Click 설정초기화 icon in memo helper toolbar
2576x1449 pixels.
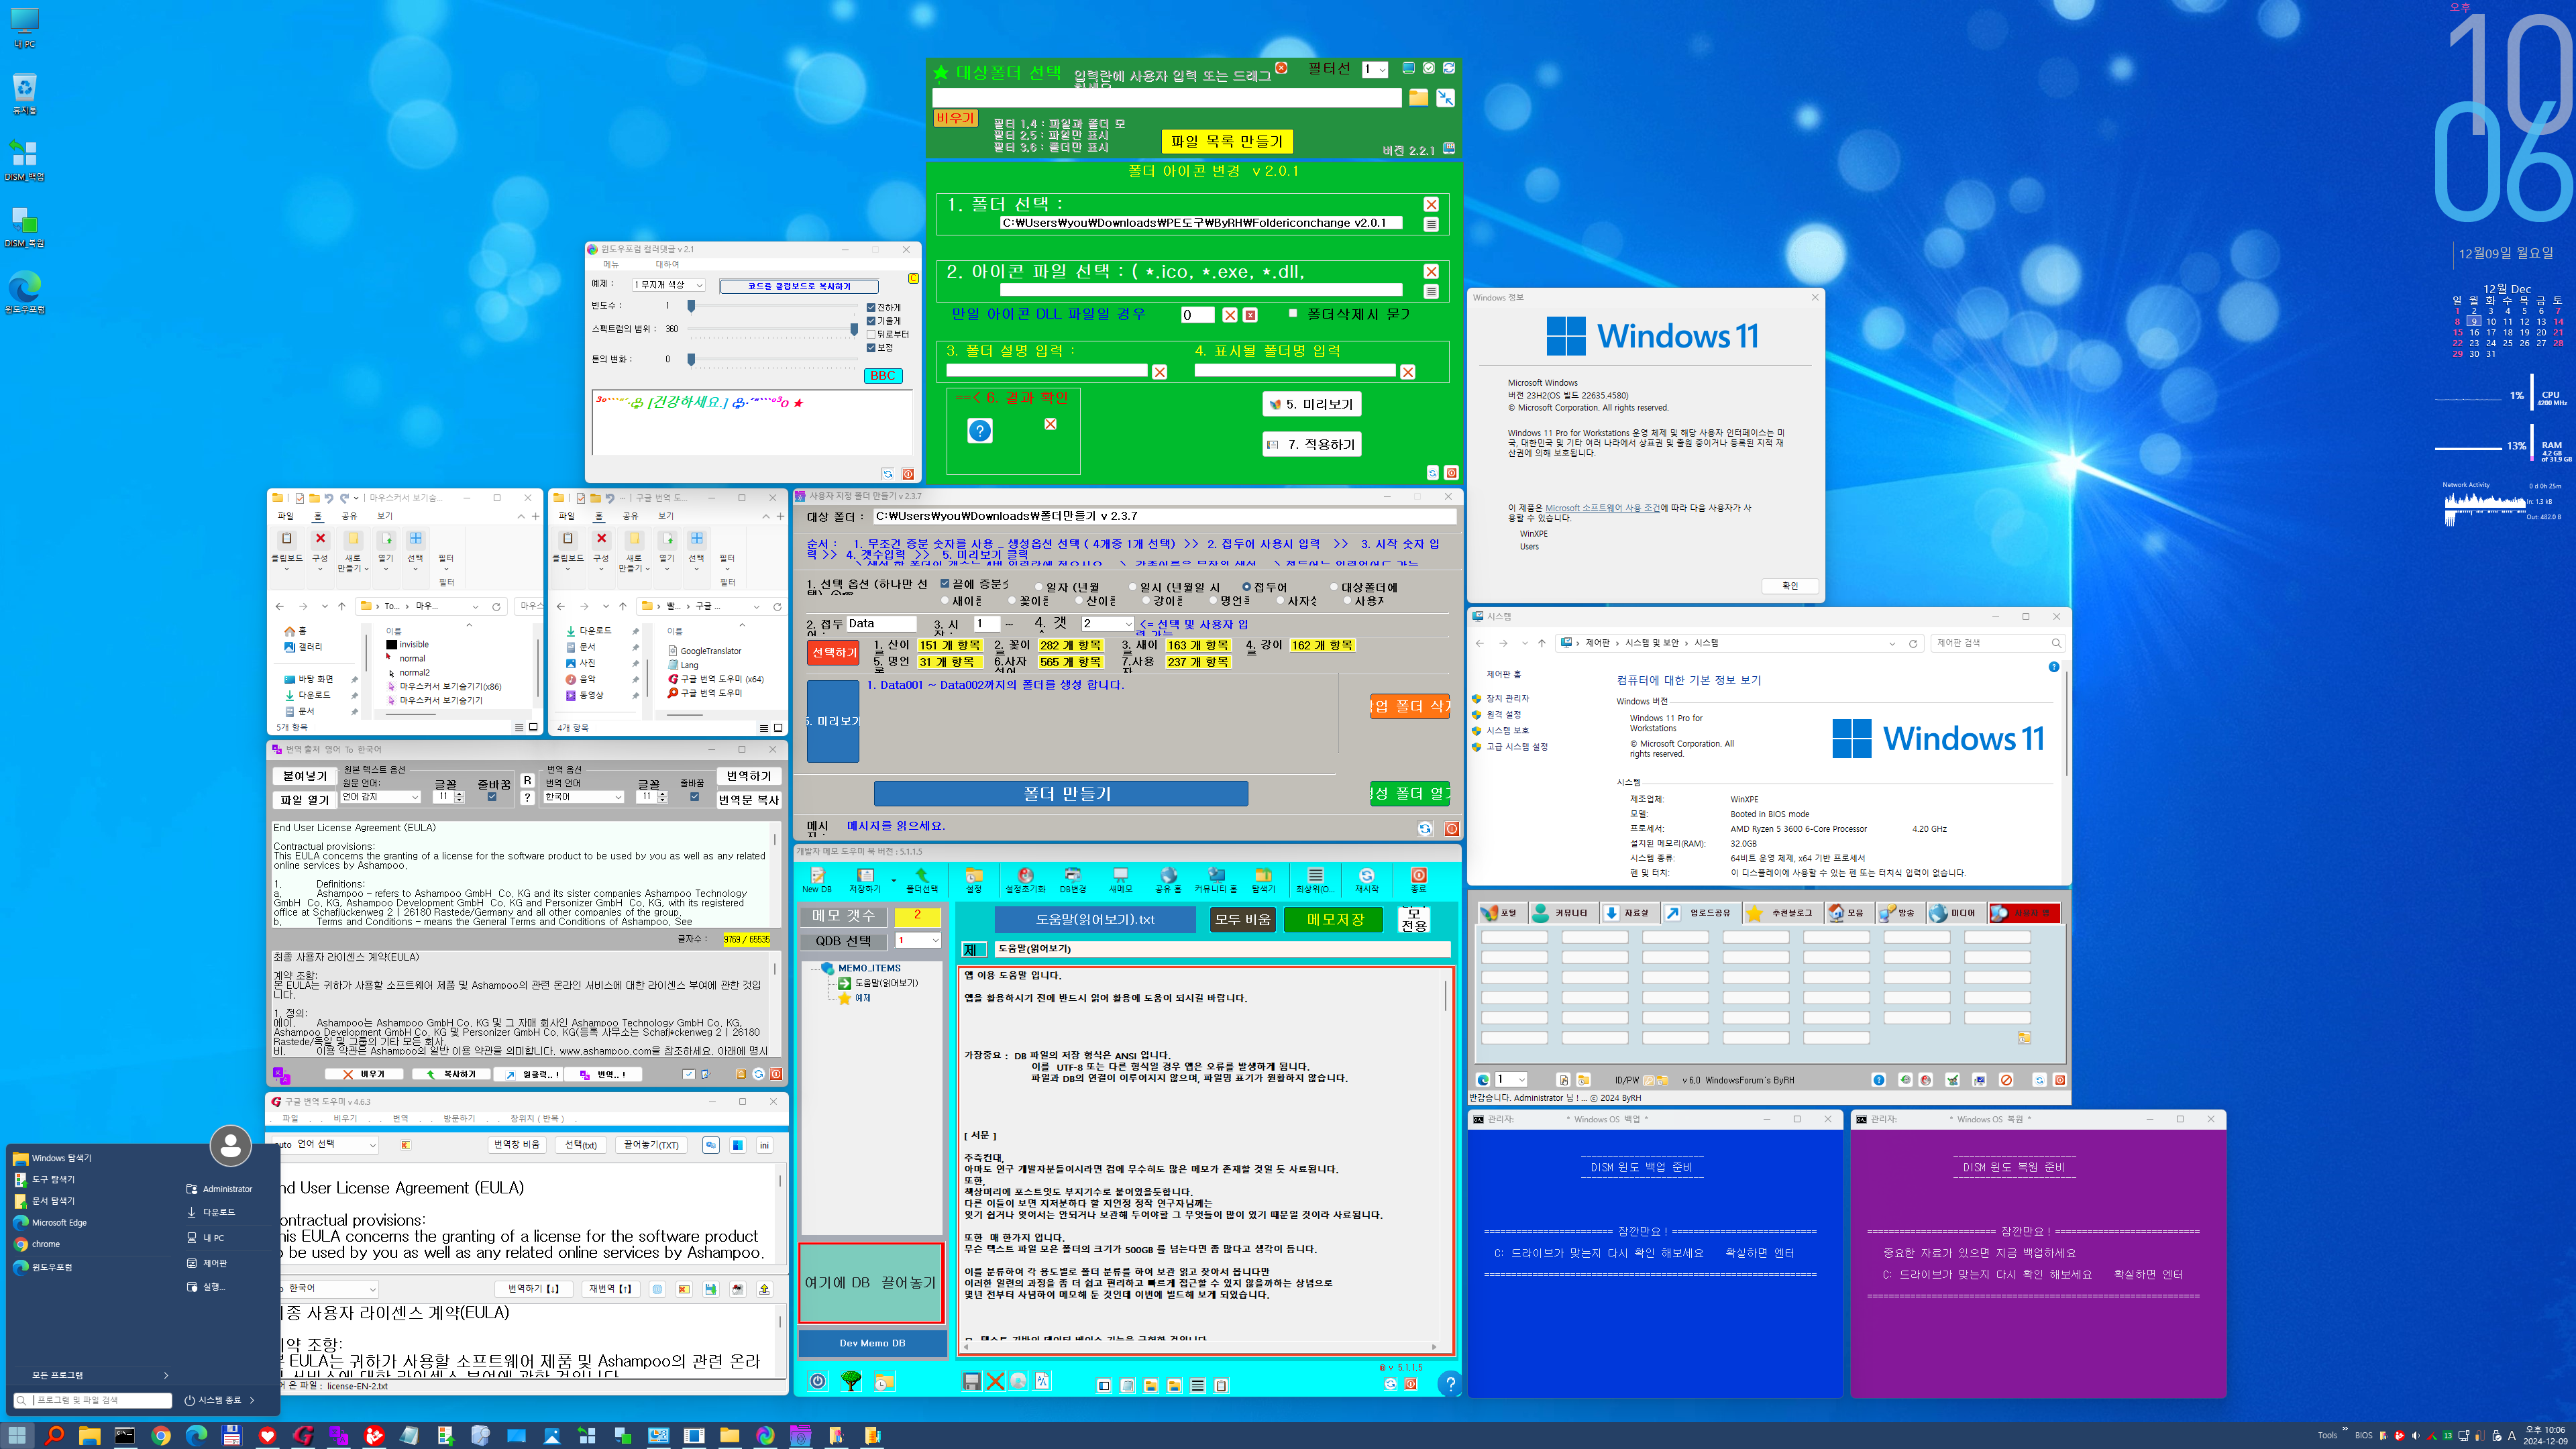pos(1025,880)
